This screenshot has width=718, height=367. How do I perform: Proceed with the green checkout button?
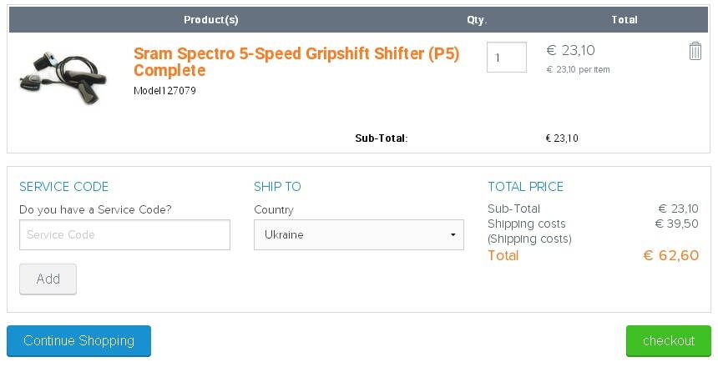click(668, 341)
